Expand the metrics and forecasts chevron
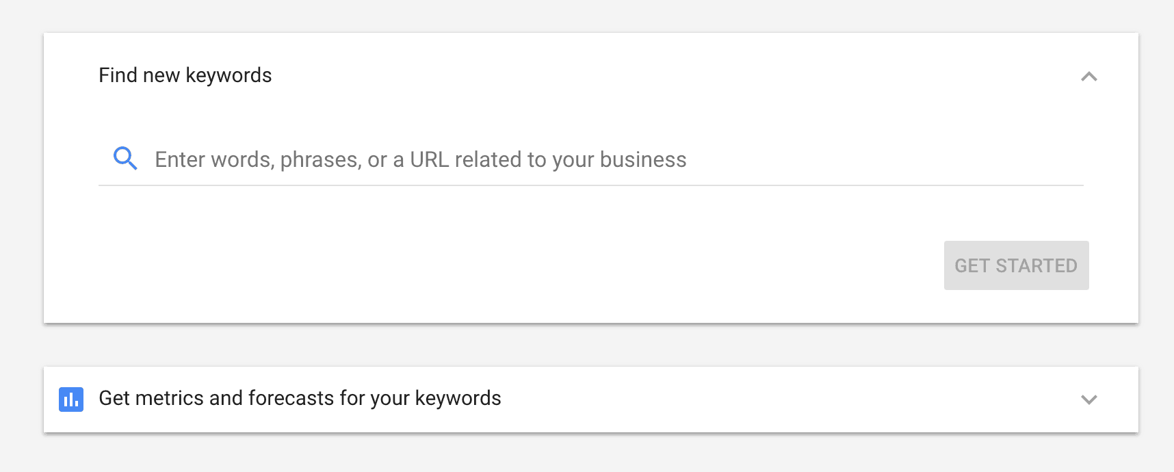Viewport: 1174px width, 472px height. pos(1088,399)
